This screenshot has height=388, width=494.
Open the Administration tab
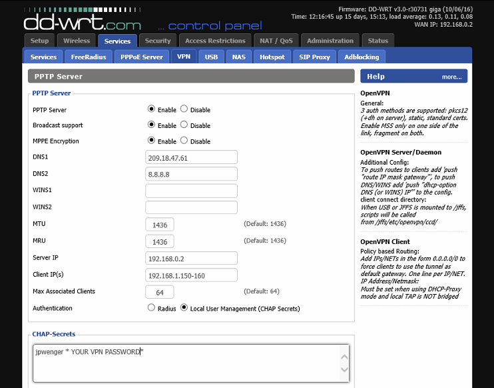(x=330, y=41)
